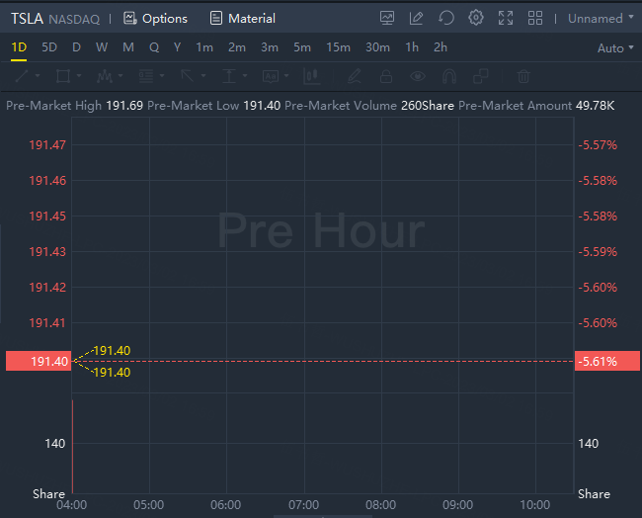This screenshot has height=518, width=642.
Task: Click the chart monitor icon in header
Action: click(x=387, y=18)
